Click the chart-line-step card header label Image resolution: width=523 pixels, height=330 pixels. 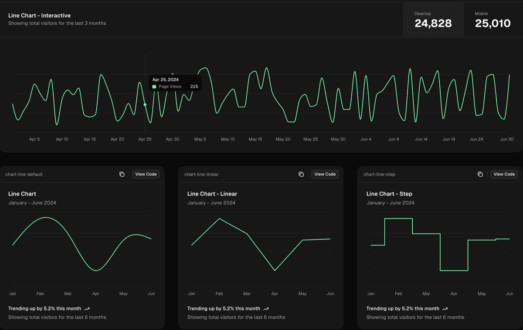(x=379, y=174)
